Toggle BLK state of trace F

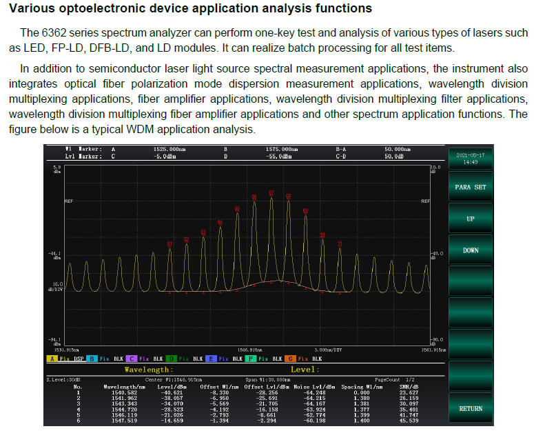(277, 359)
